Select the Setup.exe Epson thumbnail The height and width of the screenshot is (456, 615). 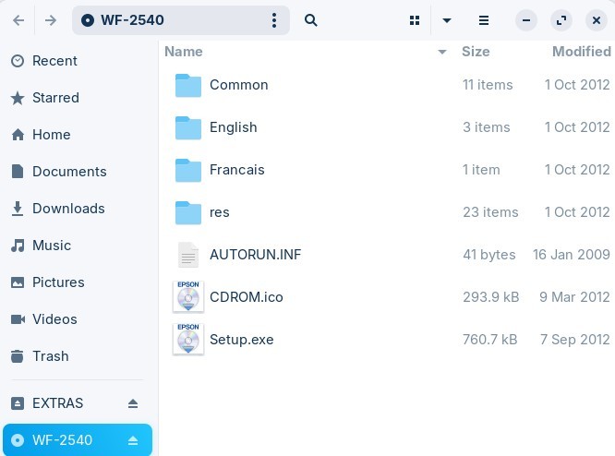point(188,339)
